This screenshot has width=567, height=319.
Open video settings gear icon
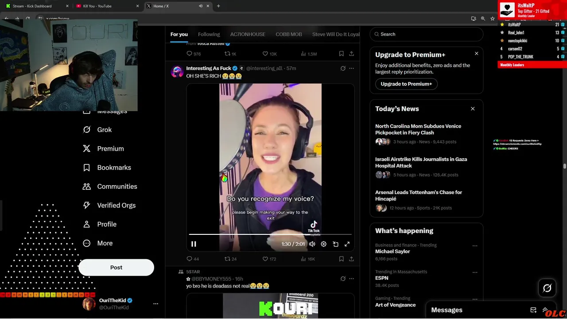coord(324,244)
